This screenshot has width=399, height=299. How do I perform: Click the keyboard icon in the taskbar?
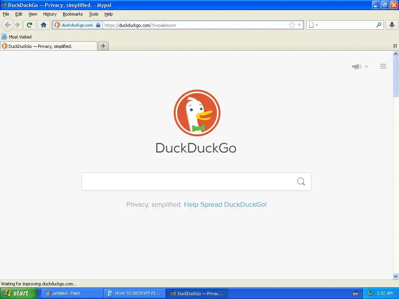click(x=355, y=294)
